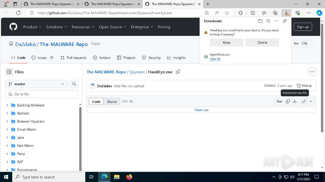Open the RAT folder in tree
The width and height of the screenshot is (325, 182).
tap(20, 162)
